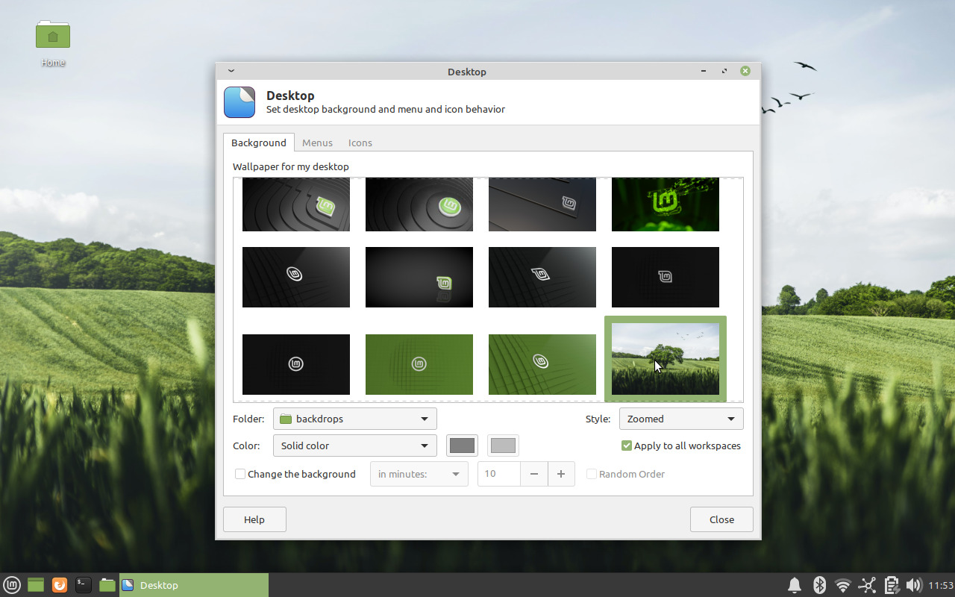
Task: Open the Home folder desktop icon
Action: point(53,43)
